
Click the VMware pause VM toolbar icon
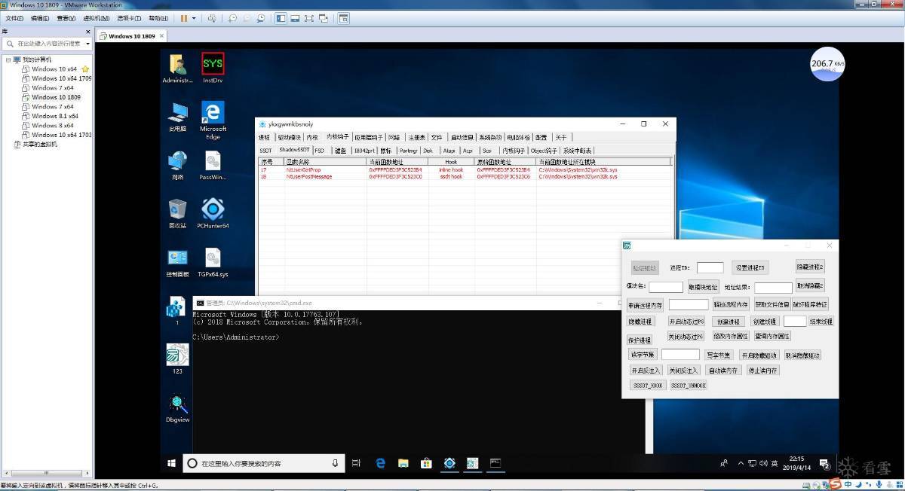(184, 18)
